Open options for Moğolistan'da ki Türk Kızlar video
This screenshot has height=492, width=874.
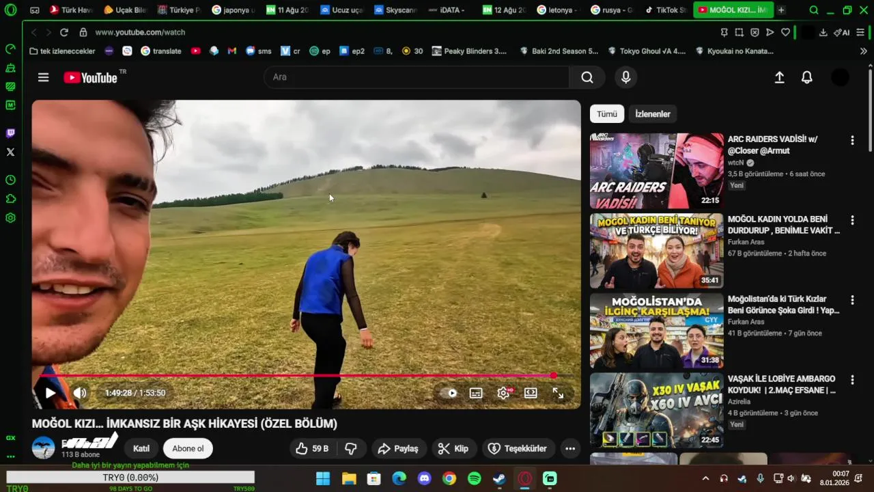[852, 300]
